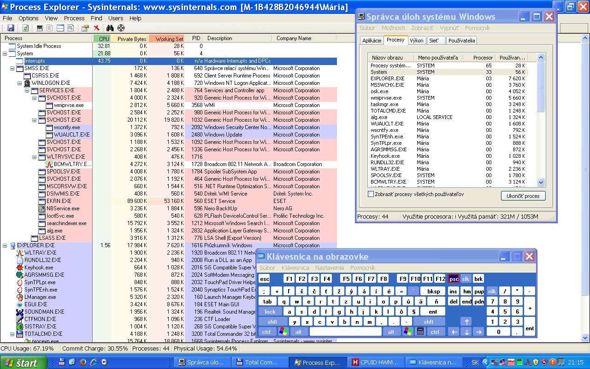Viewport: 590px width, 369px height.
Task: Click scroll-down arrow of Task Manager process list
Action: (541, 182)
